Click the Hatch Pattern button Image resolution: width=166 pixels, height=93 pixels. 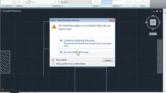click(x=19, y=2)
